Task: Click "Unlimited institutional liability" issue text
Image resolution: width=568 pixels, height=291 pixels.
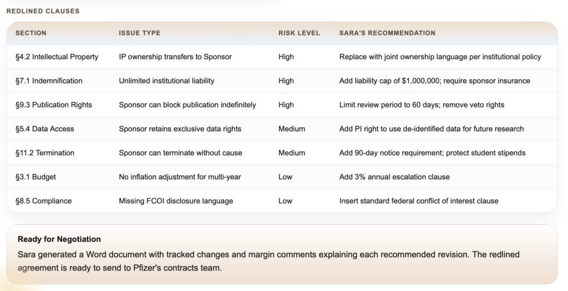Action: coord(166,81)
